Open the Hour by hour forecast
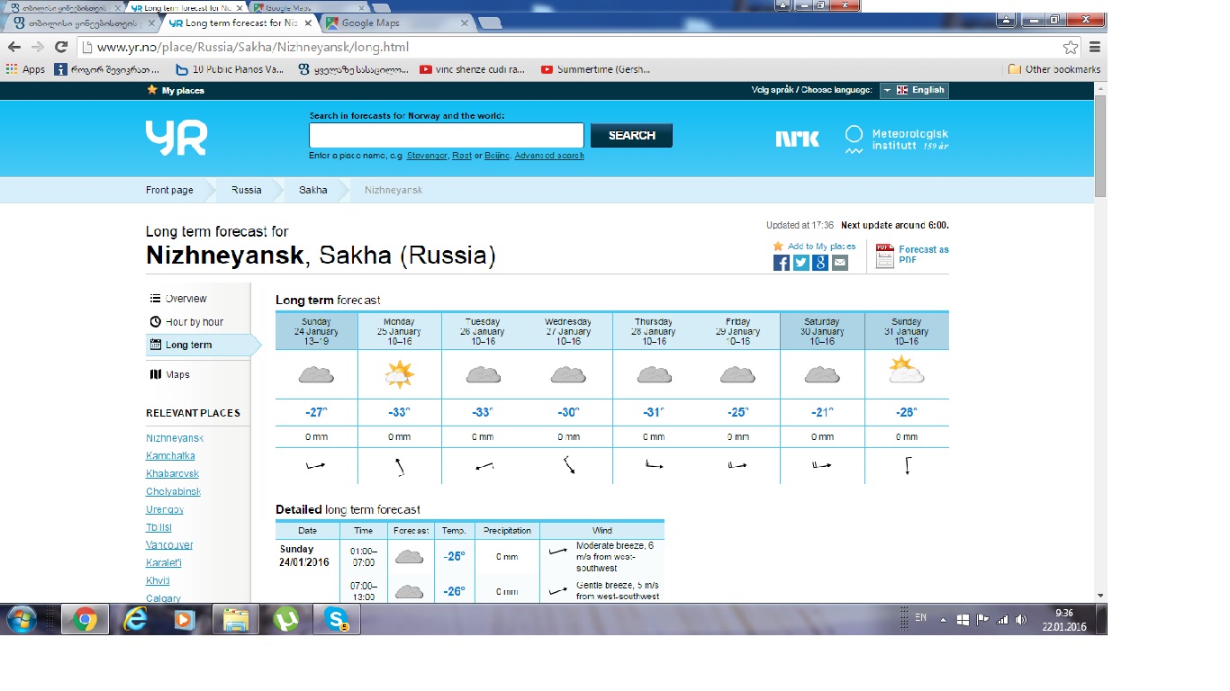1230x691 pixels. click(186, 322)
